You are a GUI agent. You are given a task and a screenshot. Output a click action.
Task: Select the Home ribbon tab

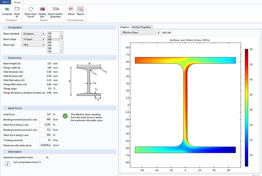[x=17, y=2]
